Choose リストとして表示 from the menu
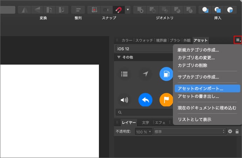 (x=194, y=119)
